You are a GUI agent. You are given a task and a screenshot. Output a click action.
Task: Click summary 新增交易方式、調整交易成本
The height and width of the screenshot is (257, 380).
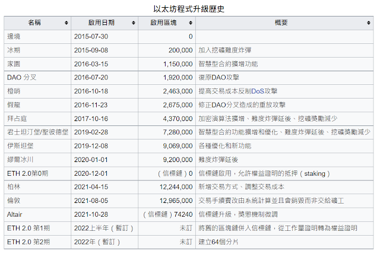(x=242, y=187)
